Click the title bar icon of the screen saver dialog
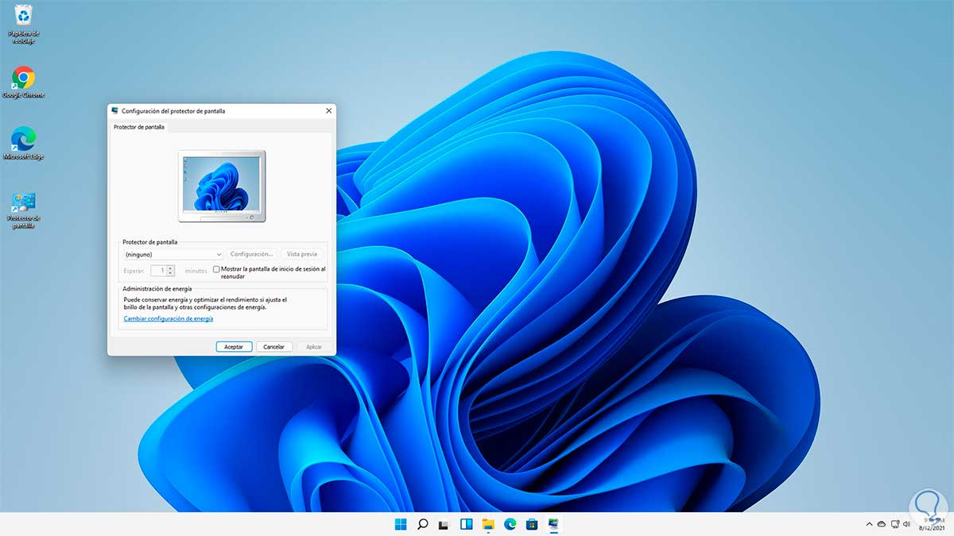This screenshot has height=536, width=954. pyautogui.click(x=115, y=111)
